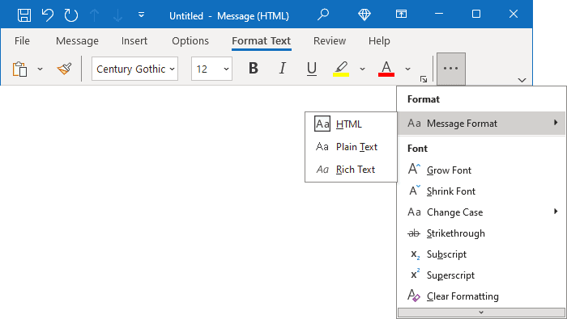This screenshot has width=567, height=319.
Task: Click the Change Case Aa icon
Action: [x=414, y=212]
